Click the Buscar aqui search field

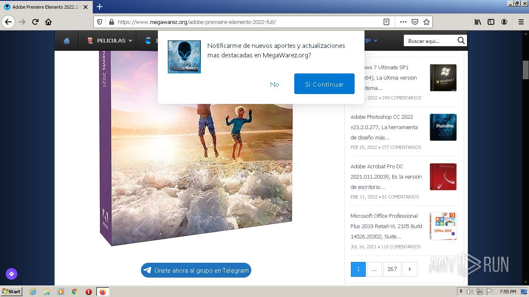tap(431, 41)
